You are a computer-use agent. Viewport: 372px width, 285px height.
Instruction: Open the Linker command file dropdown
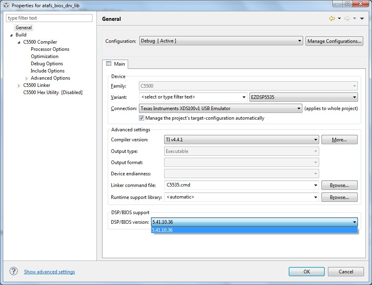coord(316,185)
